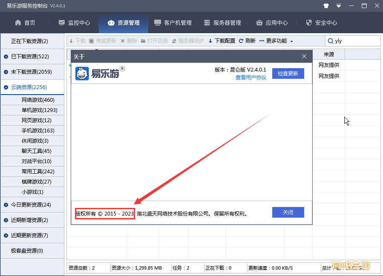Switch to 监控中心 tab
383x276 pixels.
click(75, 23)
